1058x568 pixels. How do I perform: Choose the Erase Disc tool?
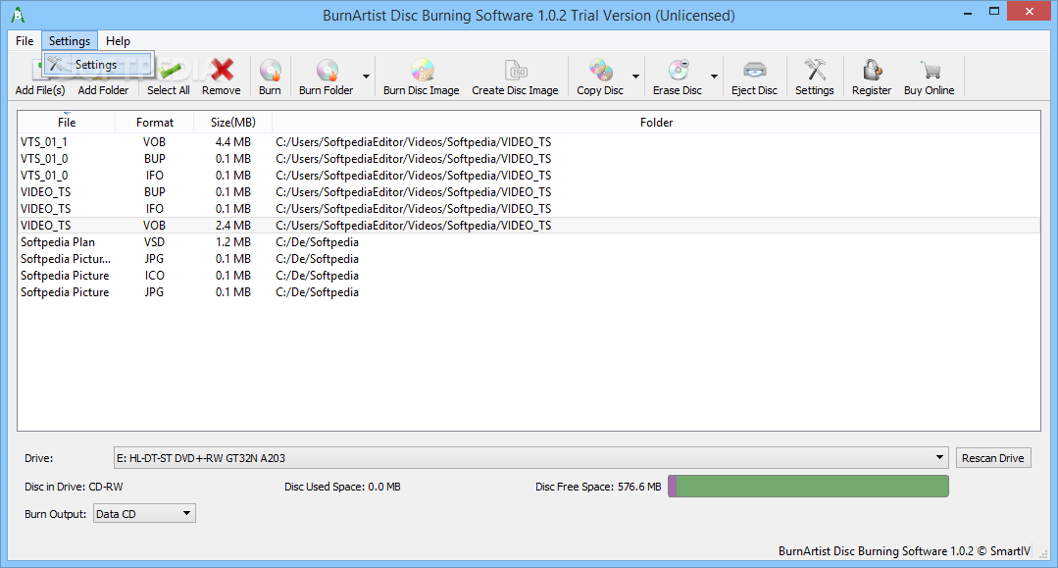coord(678,77)
